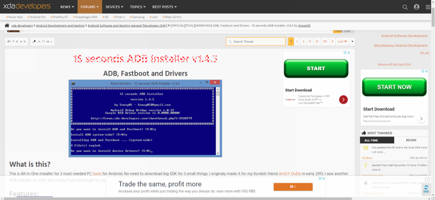The height and width of the screenshot is (200, 435).
Task: Go to home via breadcrumb house icon
Action: click(x=7, y=26)
